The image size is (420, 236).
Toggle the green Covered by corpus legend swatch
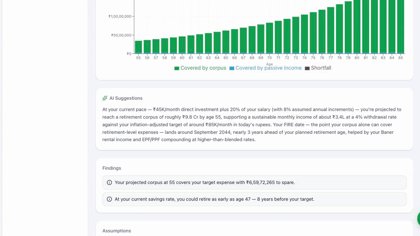[177, 68]
